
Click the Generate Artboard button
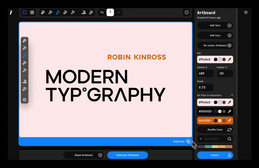tap(127, 155)
